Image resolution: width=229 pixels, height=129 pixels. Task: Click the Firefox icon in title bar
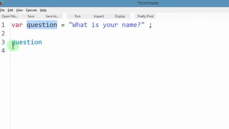(x=1, y=3)
